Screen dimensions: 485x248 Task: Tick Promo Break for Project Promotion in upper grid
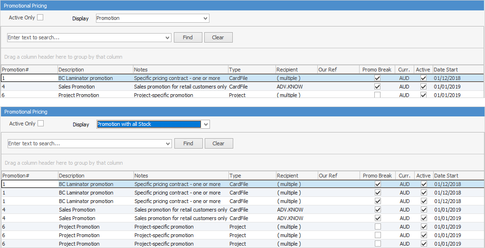377,95
